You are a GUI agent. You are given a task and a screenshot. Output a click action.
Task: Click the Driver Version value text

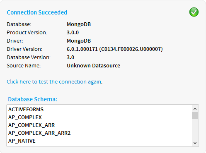coord(115,49)
